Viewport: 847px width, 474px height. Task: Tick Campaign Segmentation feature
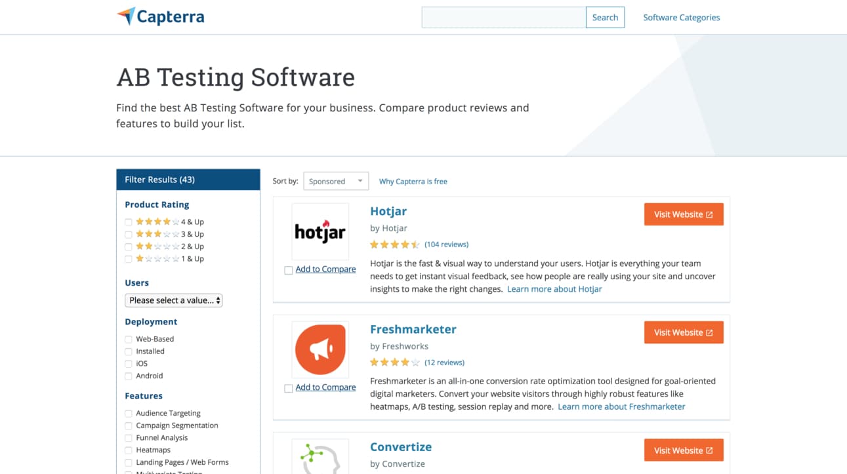click(129, 426)
